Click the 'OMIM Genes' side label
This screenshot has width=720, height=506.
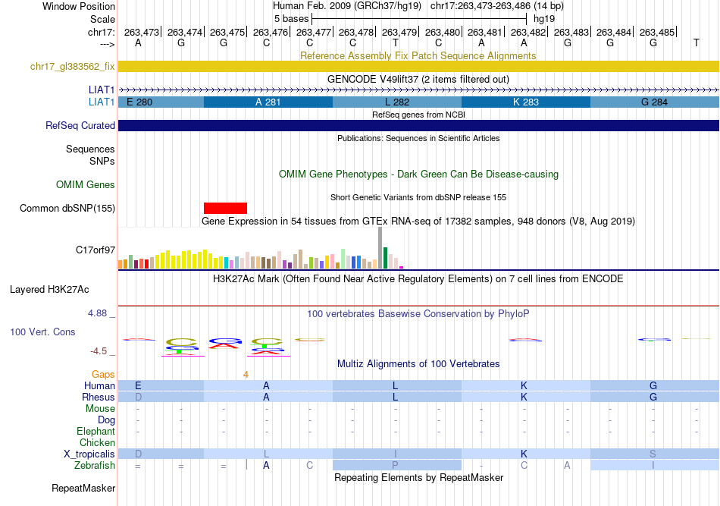(85, 185)
